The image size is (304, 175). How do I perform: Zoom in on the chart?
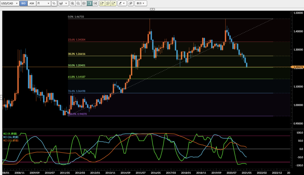coord(73,3)
